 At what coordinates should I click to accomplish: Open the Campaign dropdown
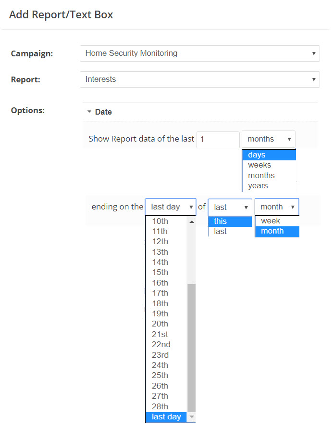199,53
